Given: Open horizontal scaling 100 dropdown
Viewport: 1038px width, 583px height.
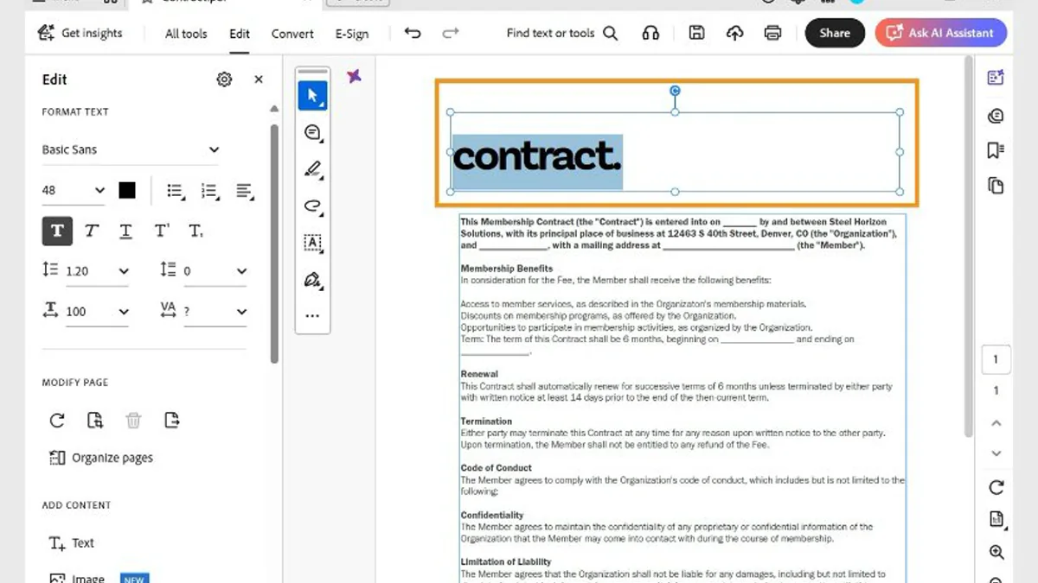Looking at the screenshot, I should [97, 311].
